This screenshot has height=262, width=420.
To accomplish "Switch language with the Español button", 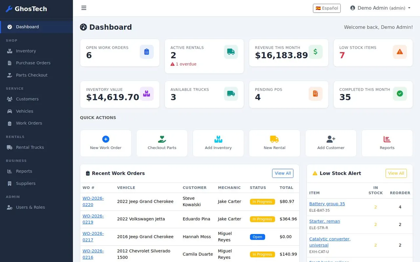I will (327, 8).
